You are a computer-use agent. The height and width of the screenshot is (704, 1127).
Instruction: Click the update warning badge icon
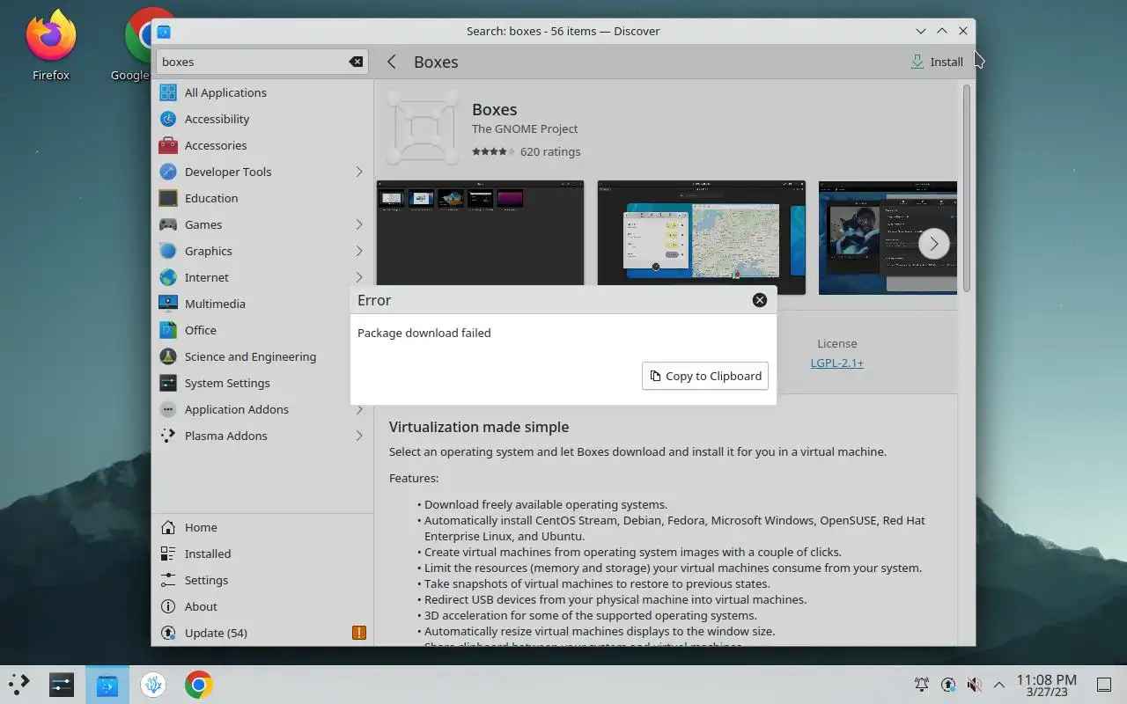click(359, 633)
